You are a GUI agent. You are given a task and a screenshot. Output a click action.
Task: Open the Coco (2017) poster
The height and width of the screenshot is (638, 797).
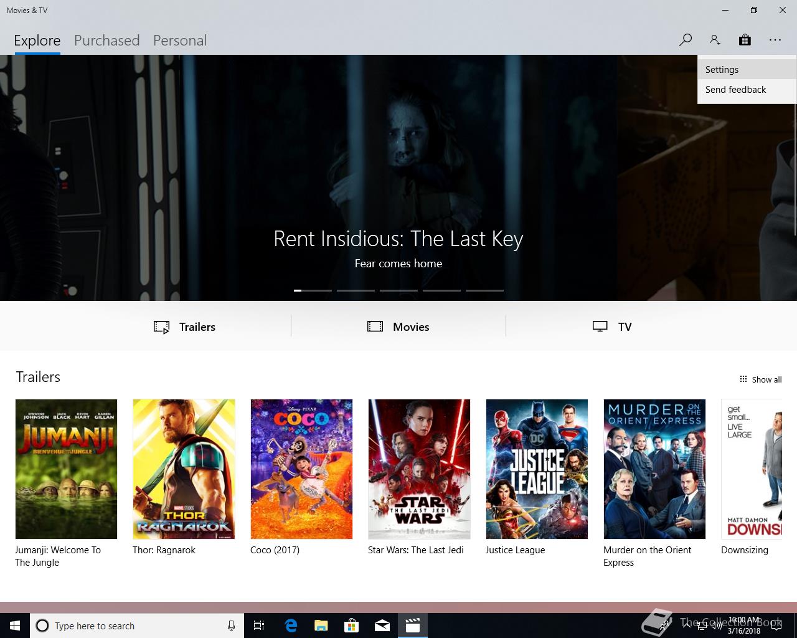301,469
